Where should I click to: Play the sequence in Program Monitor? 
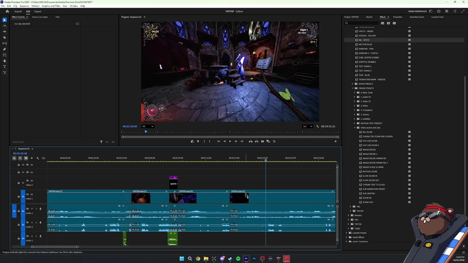(230, 141)
